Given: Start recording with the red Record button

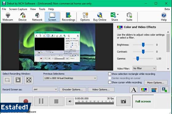Looking at the screenshot, I should pos(26,101).
